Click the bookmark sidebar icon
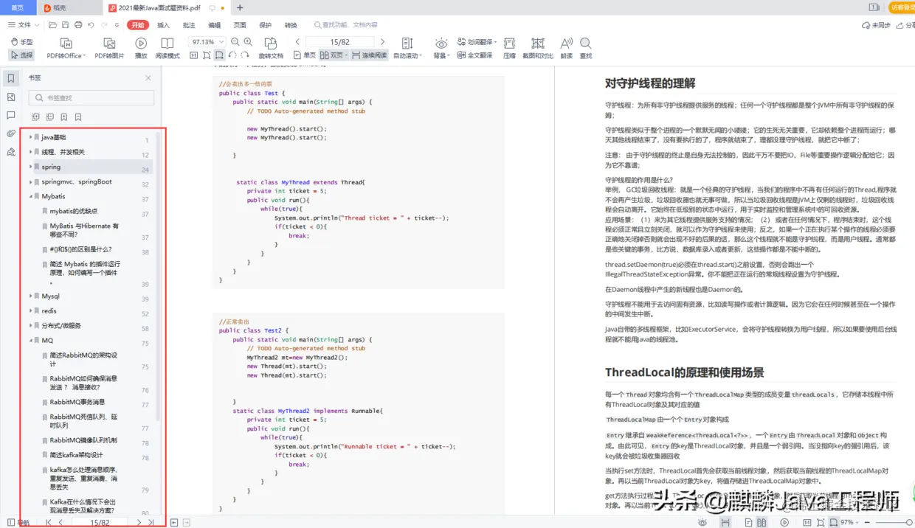Viewport: 915px width, 528px height. point(10,78)
